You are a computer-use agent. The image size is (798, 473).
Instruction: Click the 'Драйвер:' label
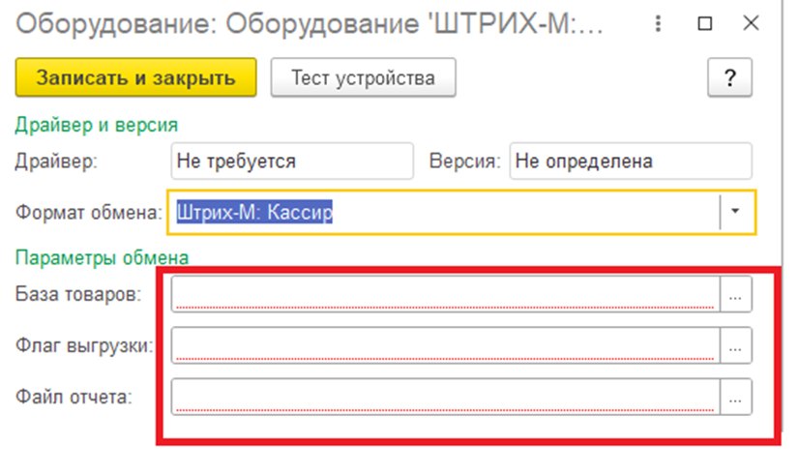[x=56, y=162]
